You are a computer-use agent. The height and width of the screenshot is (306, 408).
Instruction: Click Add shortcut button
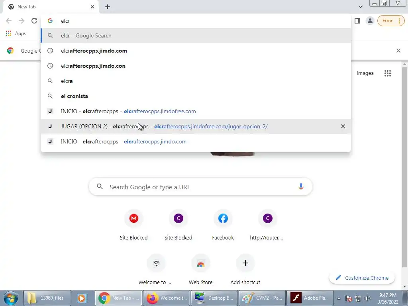(x=245, y=271)
